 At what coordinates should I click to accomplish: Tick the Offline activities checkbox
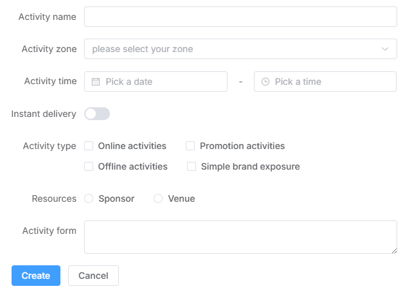click(89, 166)
